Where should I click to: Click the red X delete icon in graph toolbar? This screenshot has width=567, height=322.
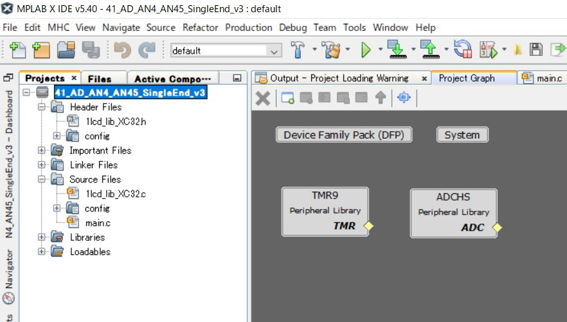click(x=263, y=98)
